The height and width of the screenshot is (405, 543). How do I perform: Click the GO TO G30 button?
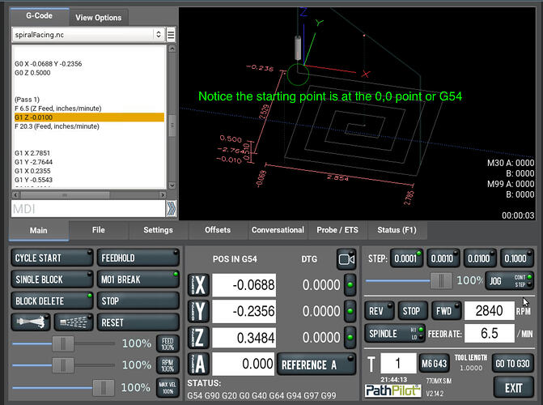512,364
